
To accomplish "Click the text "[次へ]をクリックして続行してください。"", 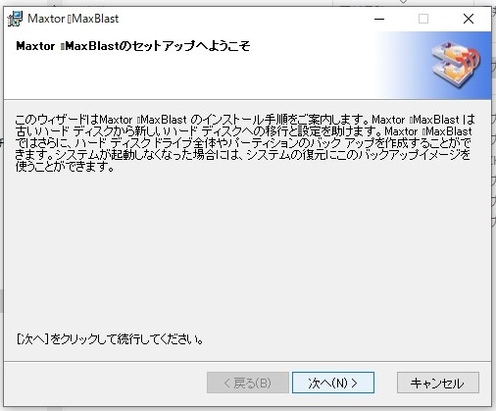I will click(110, 339).
